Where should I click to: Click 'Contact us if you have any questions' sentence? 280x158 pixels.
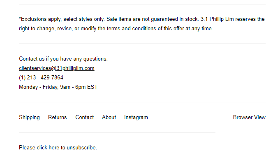[63, 59]
